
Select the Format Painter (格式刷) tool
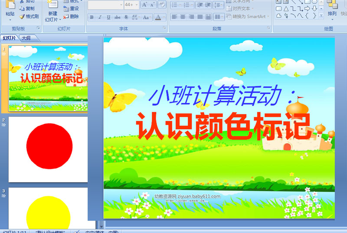click(29, 17)
